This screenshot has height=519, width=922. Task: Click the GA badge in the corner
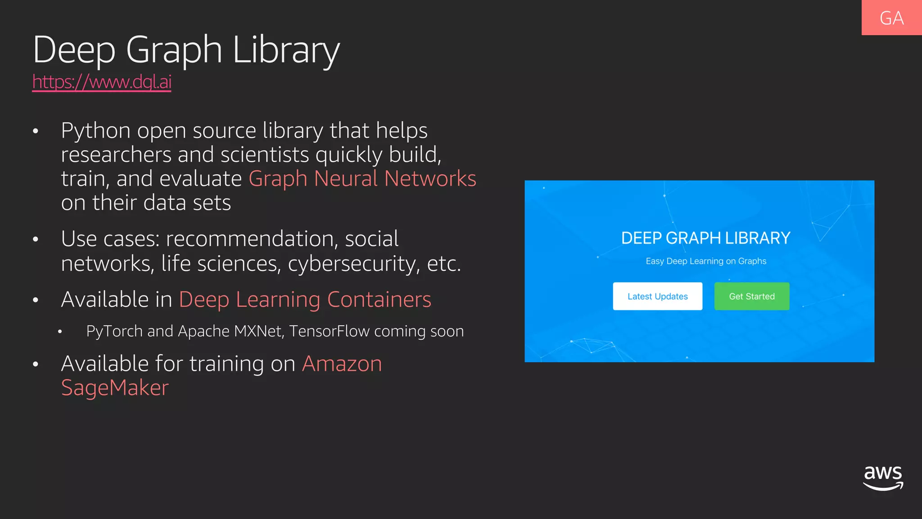pyautogui.click(x=891, y=18)
